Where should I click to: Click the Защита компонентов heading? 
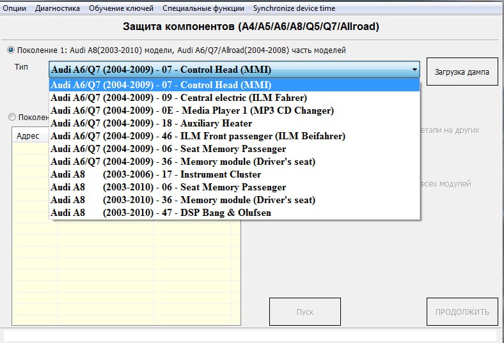(x=251, y=26)
